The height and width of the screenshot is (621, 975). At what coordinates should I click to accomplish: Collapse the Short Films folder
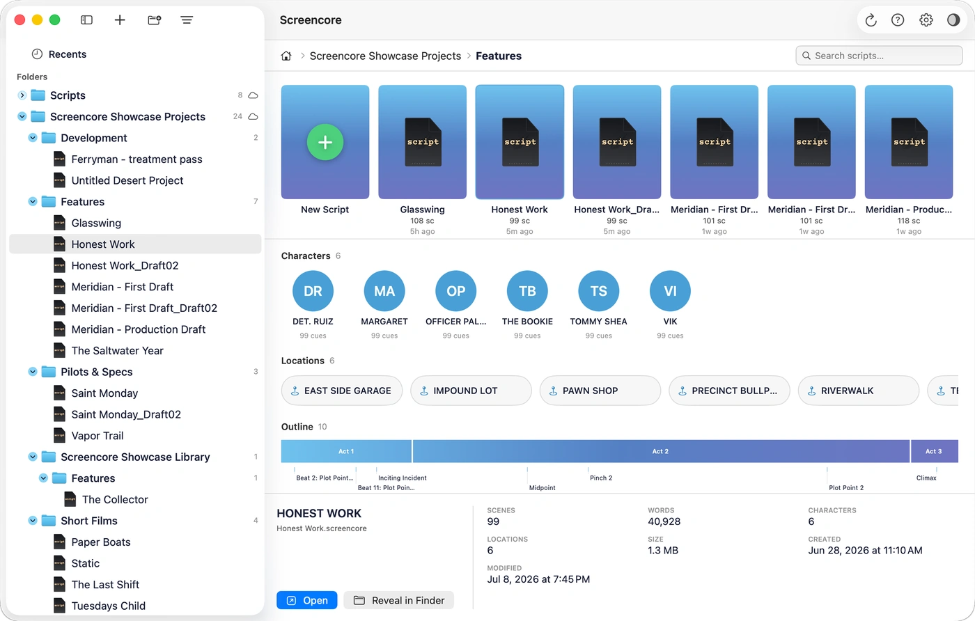click(x=32, y=521)
